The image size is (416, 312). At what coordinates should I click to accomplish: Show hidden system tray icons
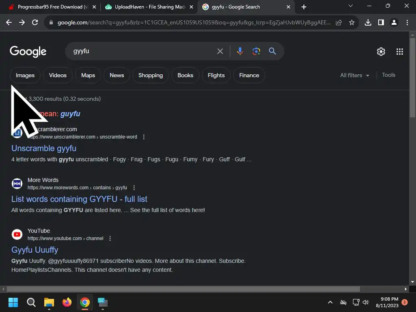(x=330, y=302)
